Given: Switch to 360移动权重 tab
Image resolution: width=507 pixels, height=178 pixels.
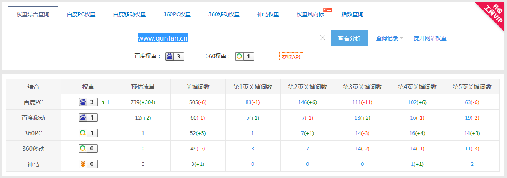Looking at the screenshot, I should click(224, 14).
